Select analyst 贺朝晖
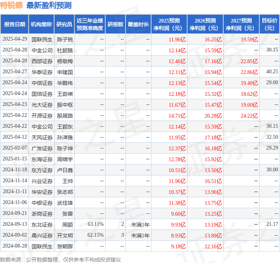 coord(65,246)
